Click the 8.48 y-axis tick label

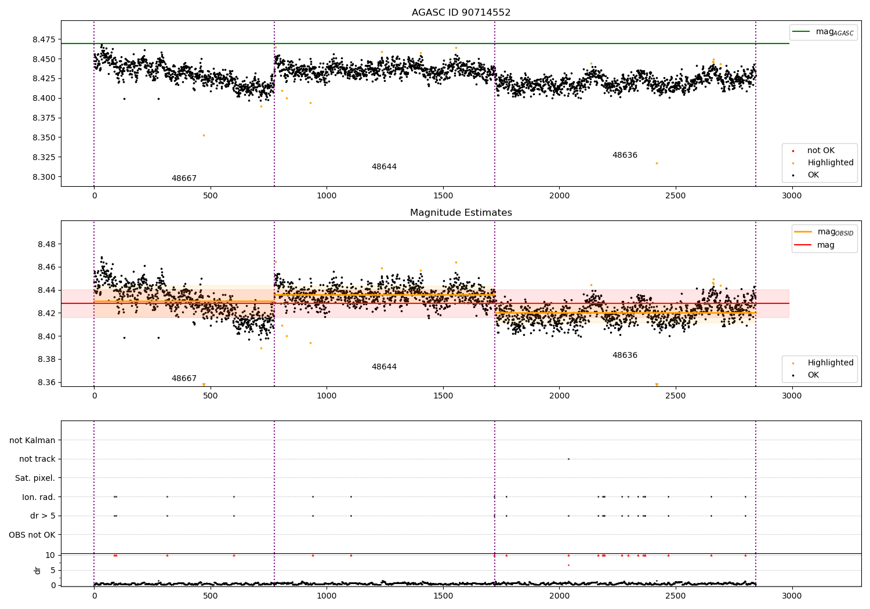click(x=46, y=244)
